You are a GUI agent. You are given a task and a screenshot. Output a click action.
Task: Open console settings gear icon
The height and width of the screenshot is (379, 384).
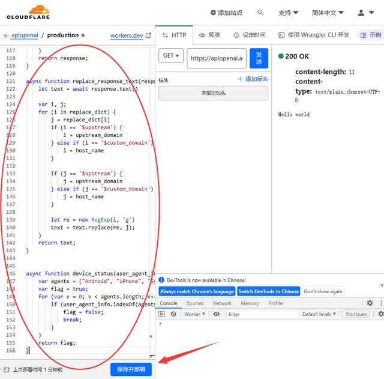(379, 314)
